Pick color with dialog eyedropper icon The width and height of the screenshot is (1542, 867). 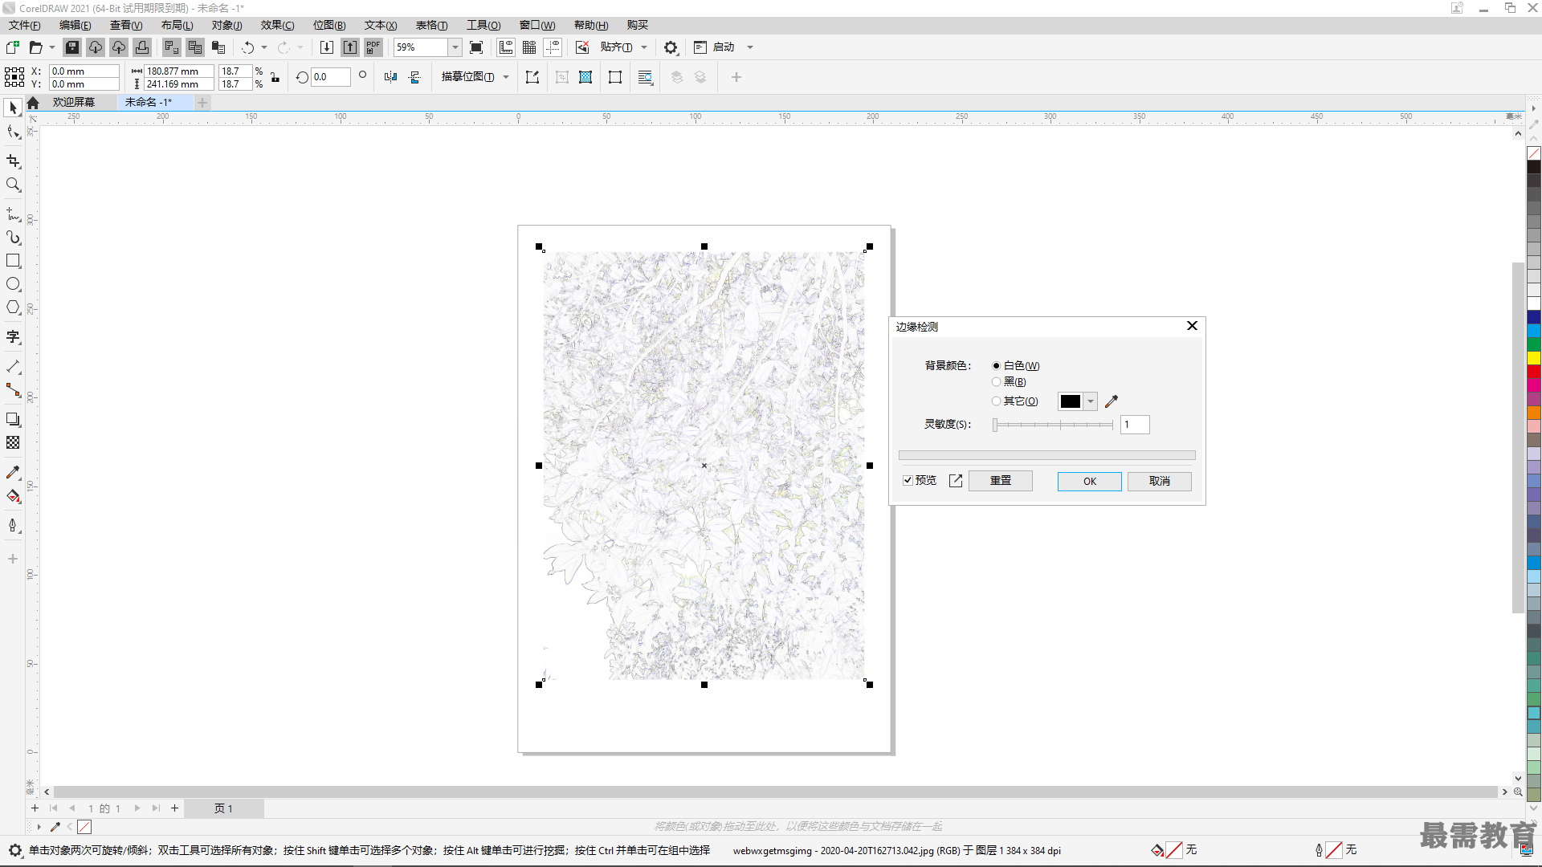pos(1112,401)
